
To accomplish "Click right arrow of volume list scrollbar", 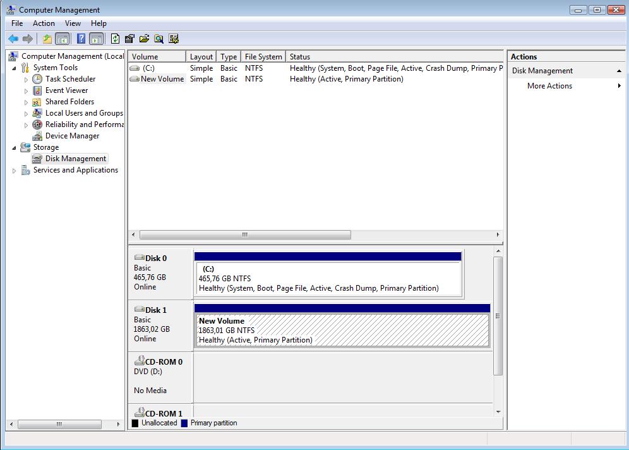I will [498, 234].
